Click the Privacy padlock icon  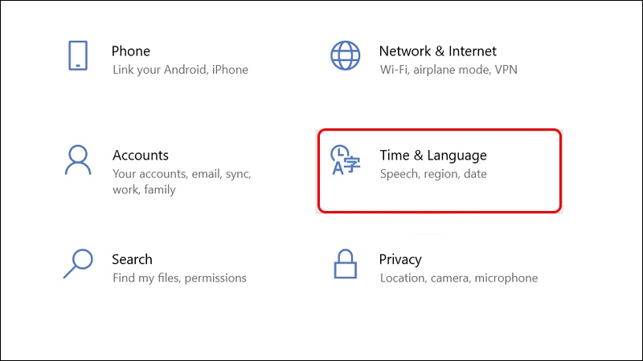click(x=346, y=263)
